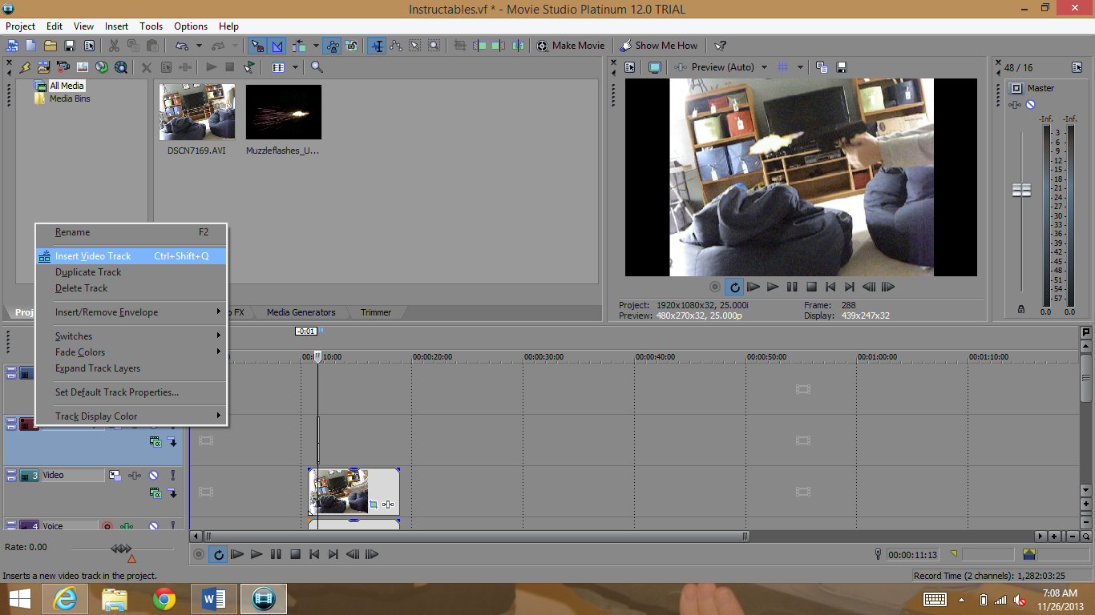This screenshot has height=615, width=1095.
Task: Open the Options menu
Action: (x=191, y=26)
